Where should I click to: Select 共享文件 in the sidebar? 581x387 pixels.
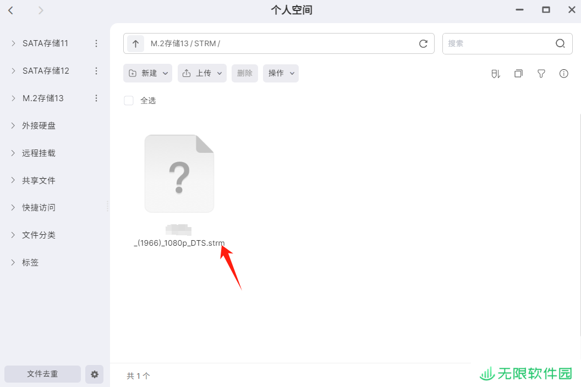(x=39, y=180)
